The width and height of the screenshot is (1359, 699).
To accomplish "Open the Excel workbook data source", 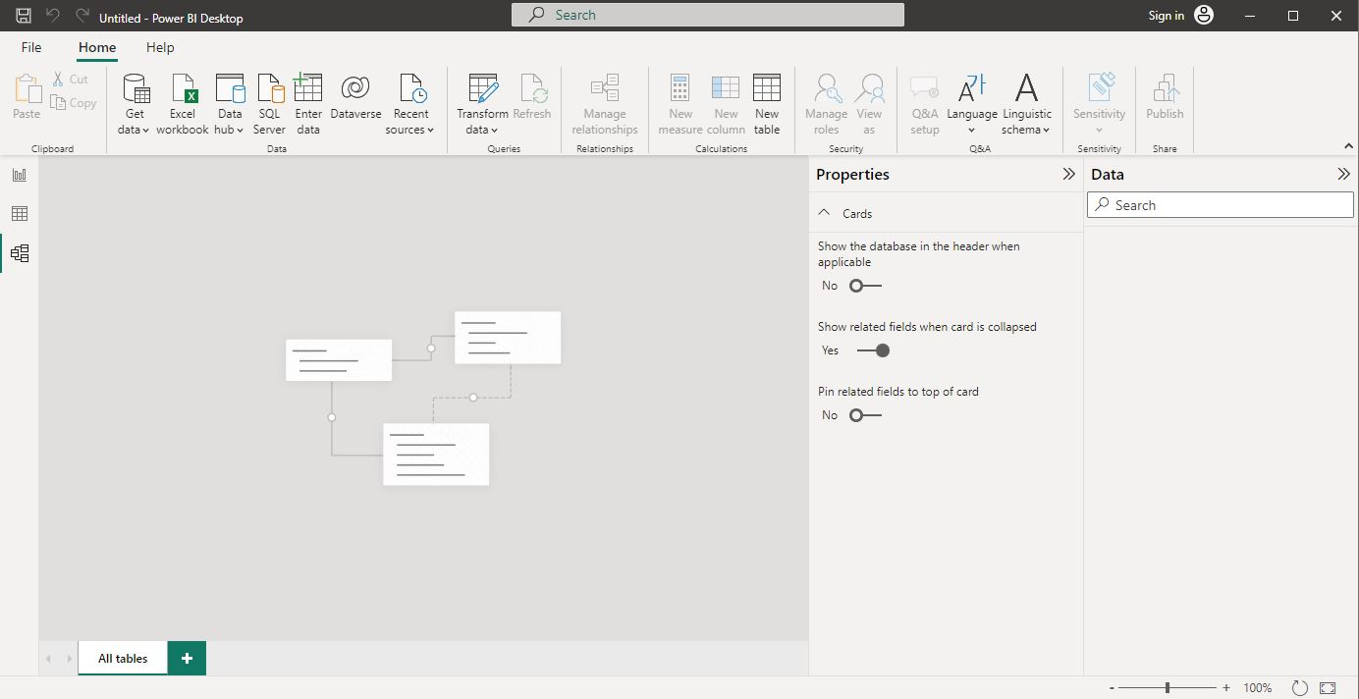I will click(x=183, y=104).
